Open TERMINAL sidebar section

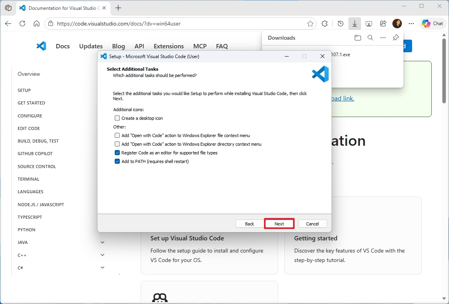28,179
